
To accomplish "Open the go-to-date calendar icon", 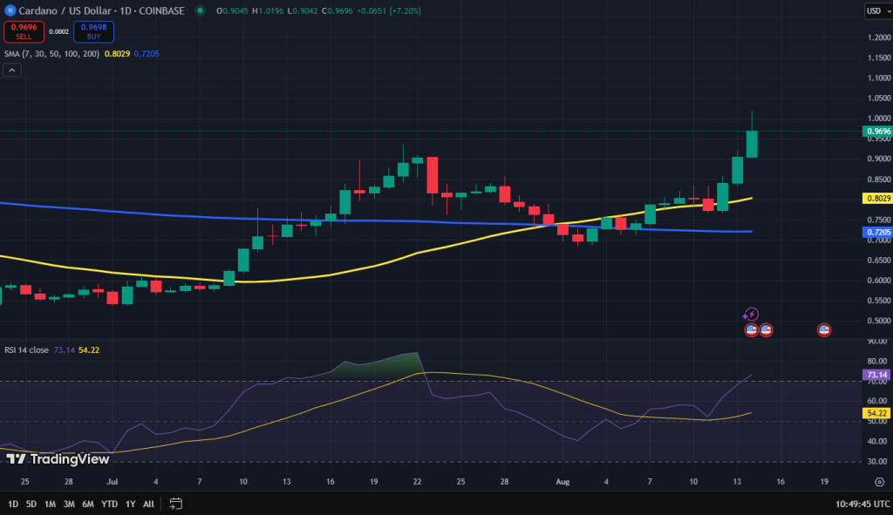I will tap(176, 504).
